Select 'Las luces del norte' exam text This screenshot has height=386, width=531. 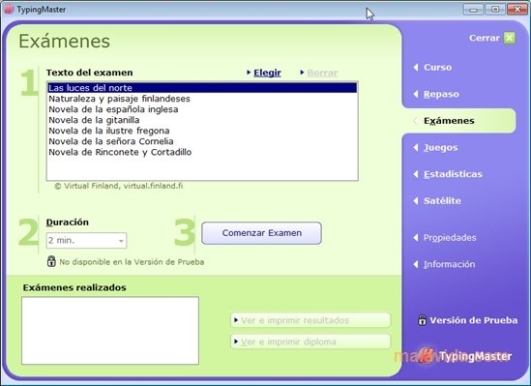202,88
